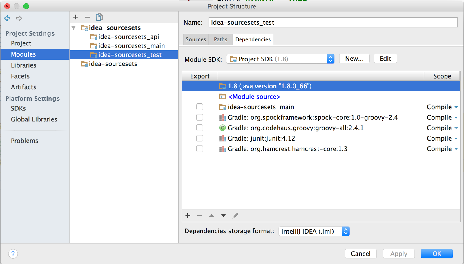The height and width of the screenshot is (264, 464).
Task: Open the Dependencies storage format selector
Action: 345,231
